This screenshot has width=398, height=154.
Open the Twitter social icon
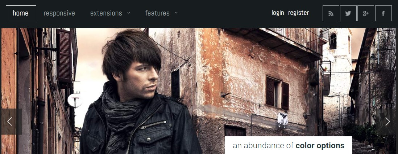coord(348,13)
